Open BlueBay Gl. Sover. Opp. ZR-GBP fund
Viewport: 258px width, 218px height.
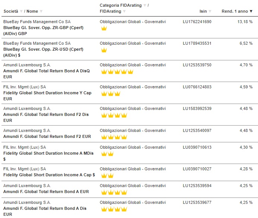tap(44, 31)
